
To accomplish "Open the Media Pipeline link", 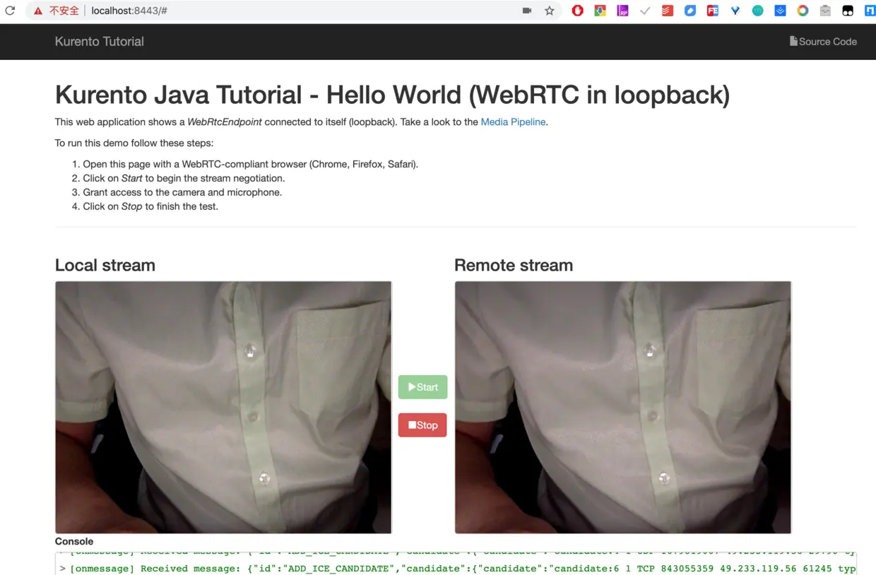I will [513, 122].
